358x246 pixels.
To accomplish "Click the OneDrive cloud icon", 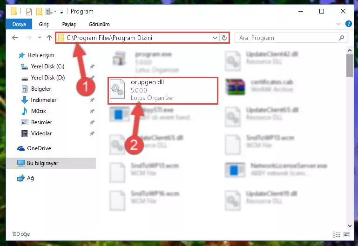I will tap(21, 148).
